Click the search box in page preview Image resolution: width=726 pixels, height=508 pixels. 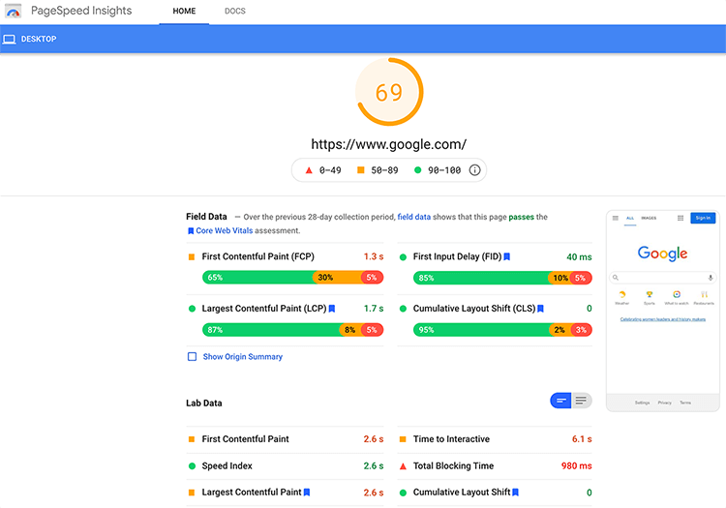pyautogui.click(x=662, y=278)
